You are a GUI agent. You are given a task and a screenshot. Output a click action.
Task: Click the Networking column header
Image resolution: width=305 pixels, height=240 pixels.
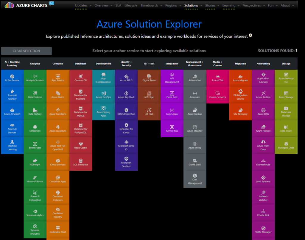pyautogui.click(x=263, y=64)
